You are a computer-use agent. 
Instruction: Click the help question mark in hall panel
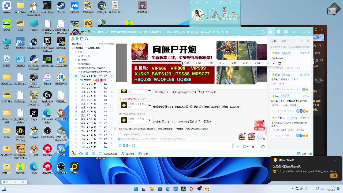click(303, 41)
